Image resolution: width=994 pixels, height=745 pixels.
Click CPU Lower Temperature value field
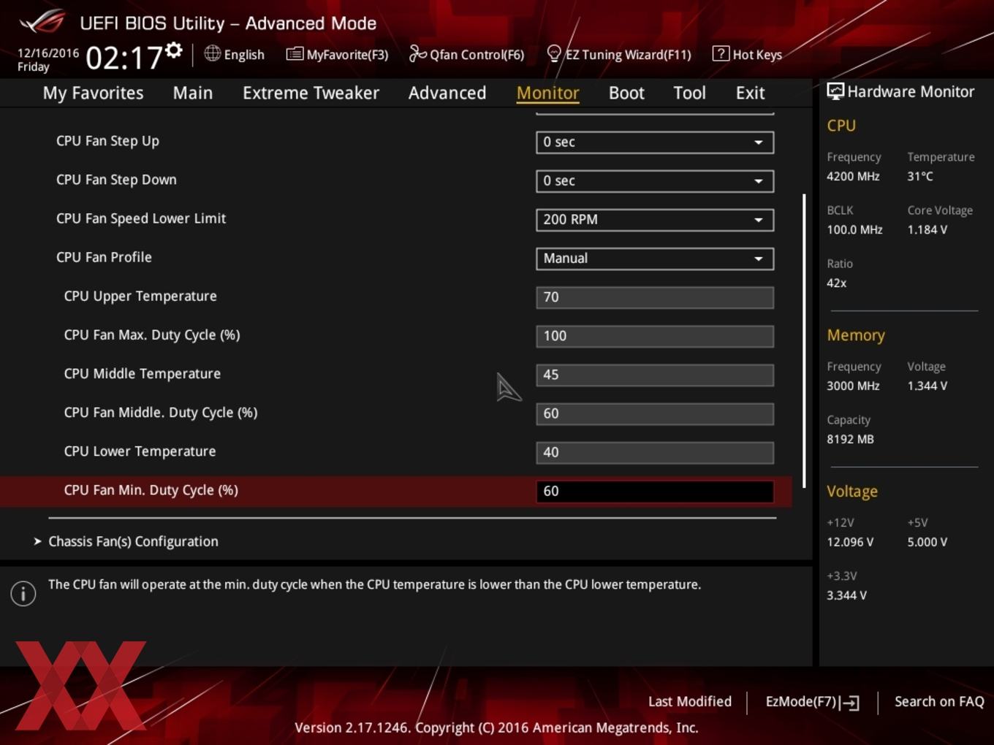(x=655, y=452)
